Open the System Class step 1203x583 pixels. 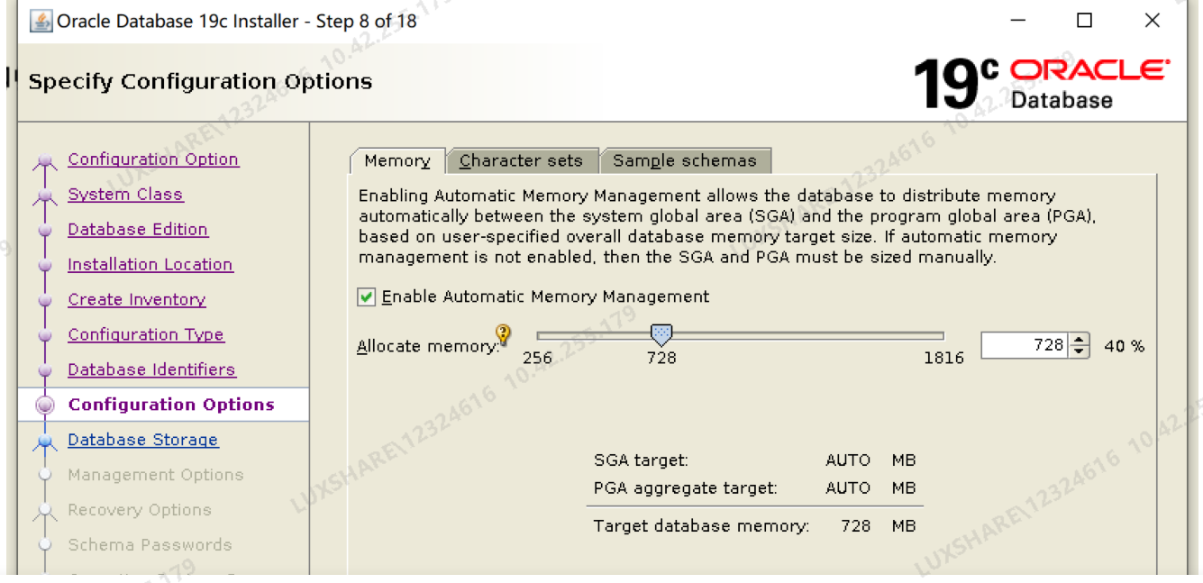pos(124,194)
